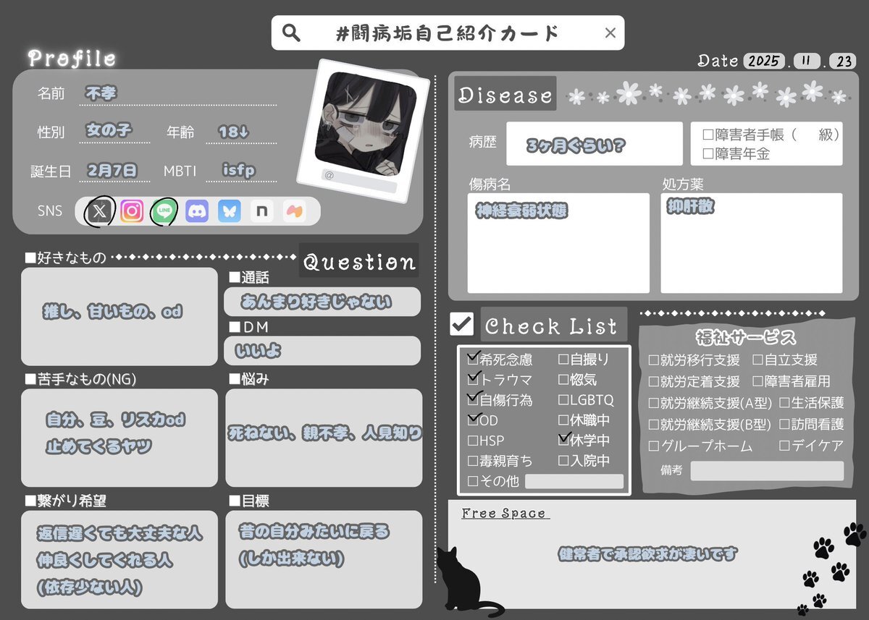This screenshot has width=869, height=620.
Task: Select the green LINE icon
Action: click(164, 211)
